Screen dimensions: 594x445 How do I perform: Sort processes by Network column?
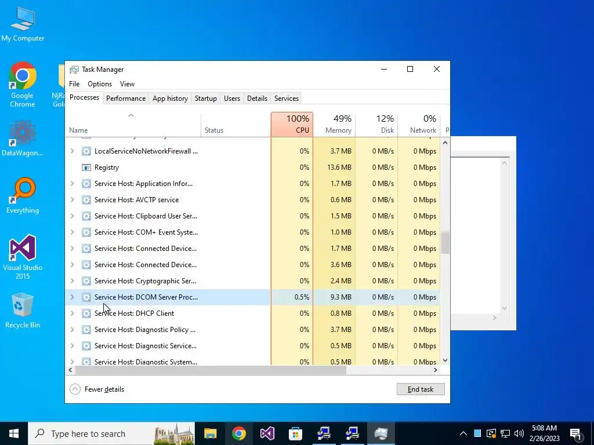click(419, 124)
